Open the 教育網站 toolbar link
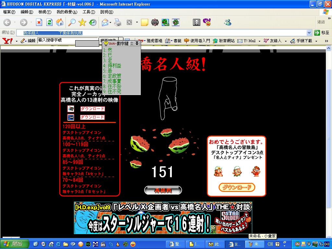 pyautogui.click(x=224, y=41)
